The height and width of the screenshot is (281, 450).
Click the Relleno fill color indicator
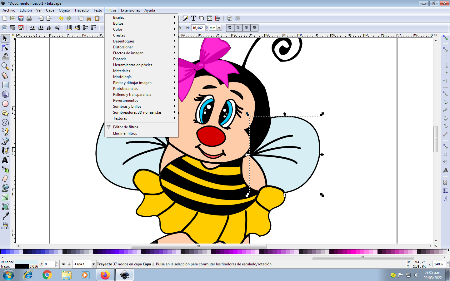coord(27,262)
